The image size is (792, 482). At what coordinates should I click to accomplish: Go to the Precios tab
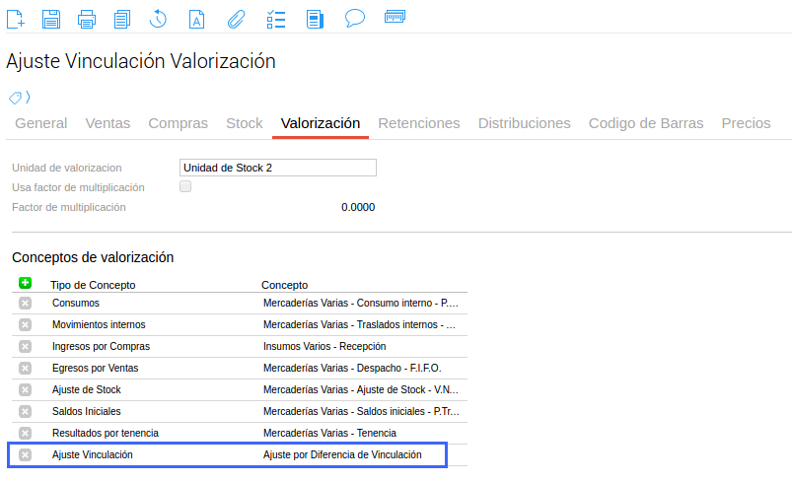746,123
